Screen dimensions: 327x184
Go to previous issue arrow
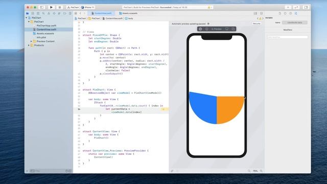(258, 18)
